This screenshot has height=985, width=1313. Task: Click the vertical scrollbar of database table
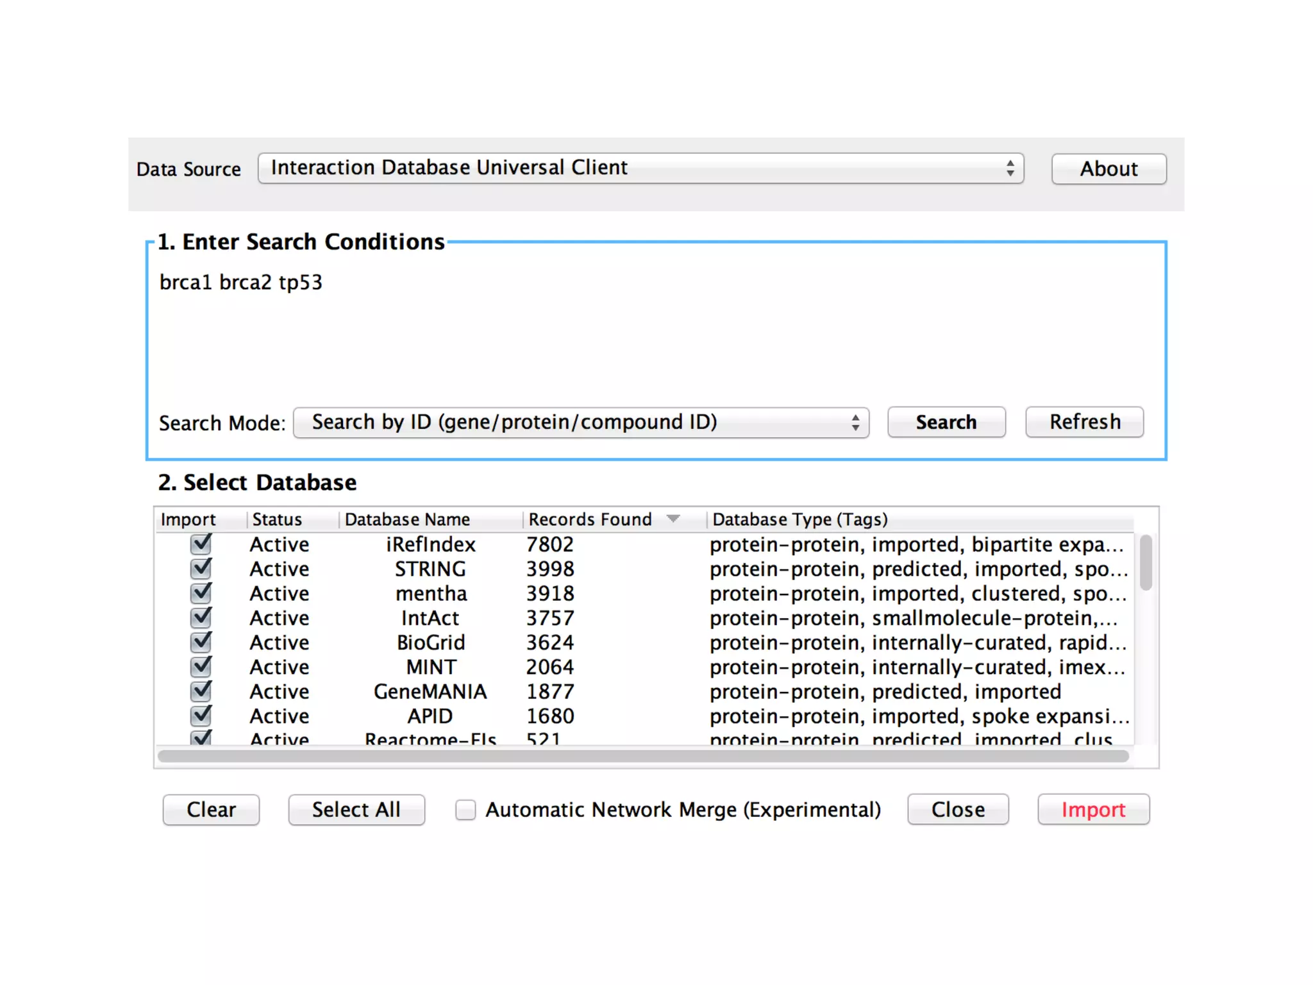tap(1146, 563)
